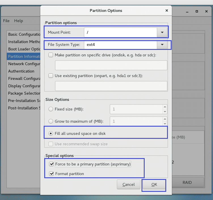Image resolution: width=213 pixels, height=200 pixels.
Task: Toggle the Format partition checkbox
Action: tap(52, 174)
